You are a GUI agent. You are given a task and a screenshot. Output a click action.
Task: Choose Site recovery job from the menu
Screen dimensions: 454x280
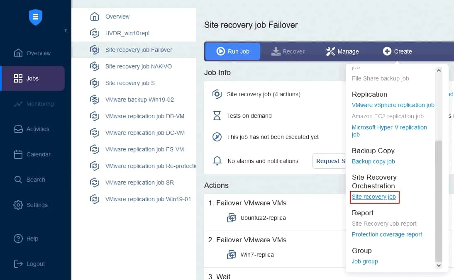click(x=374, y=197)
